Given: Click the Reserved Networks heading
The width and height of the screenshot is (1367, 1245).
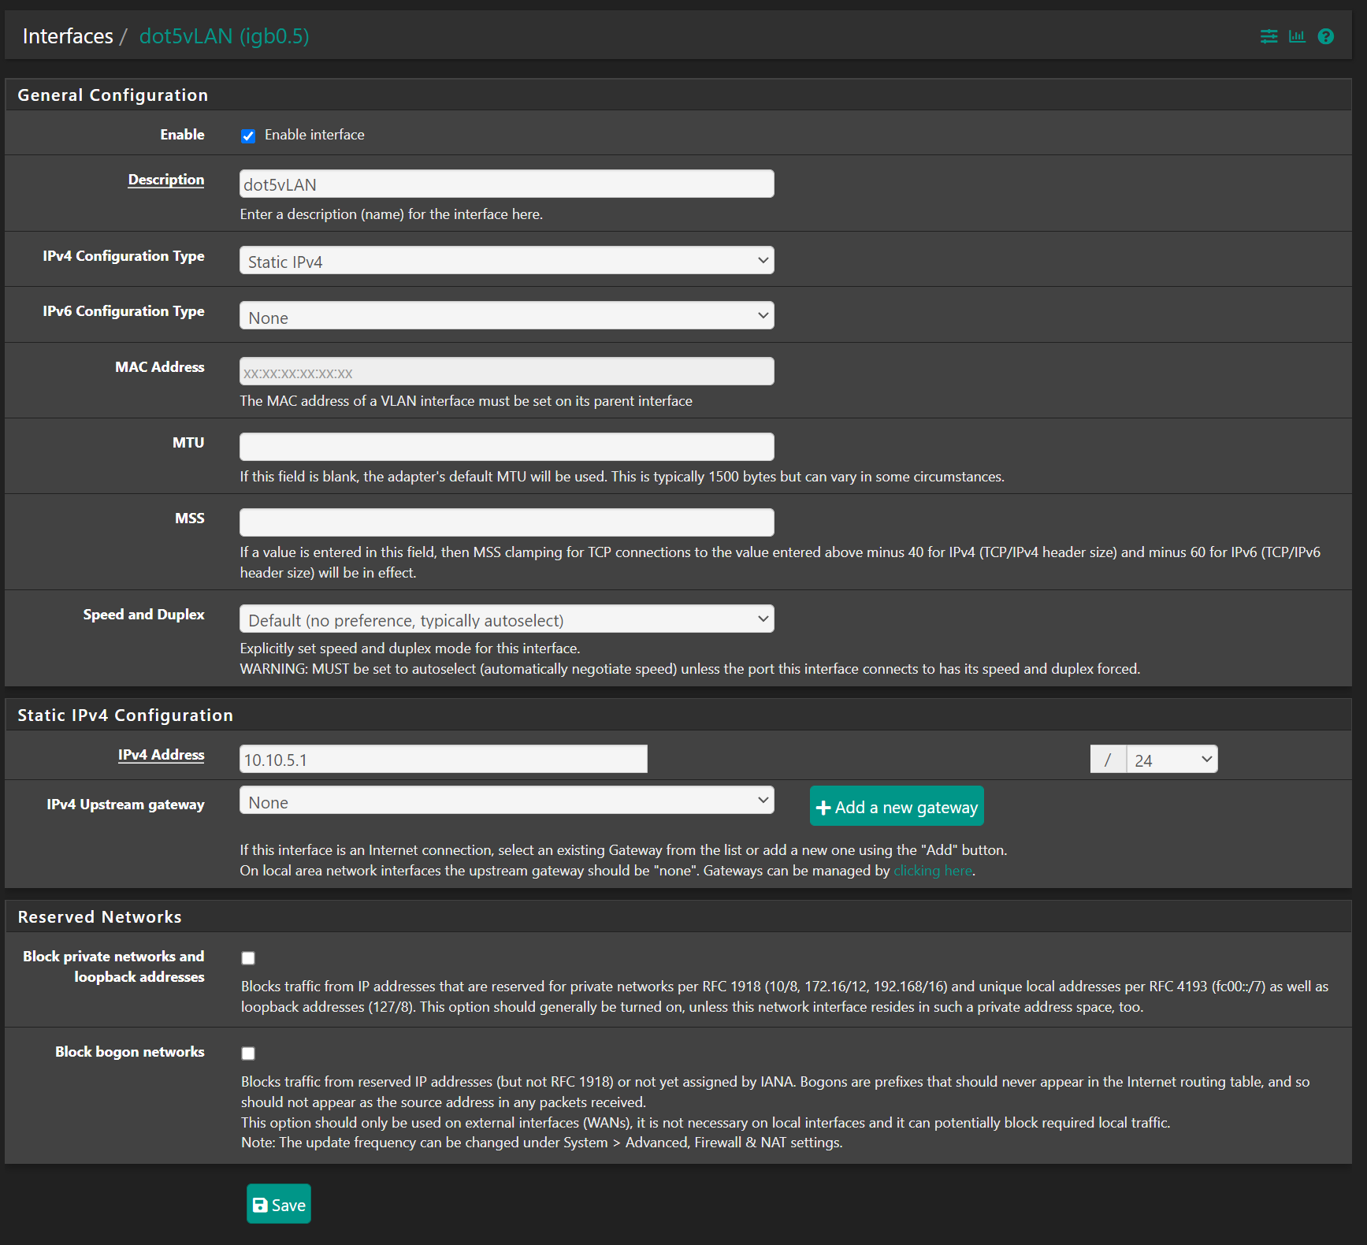Looking at the screenshot, I should coord(99,917).
